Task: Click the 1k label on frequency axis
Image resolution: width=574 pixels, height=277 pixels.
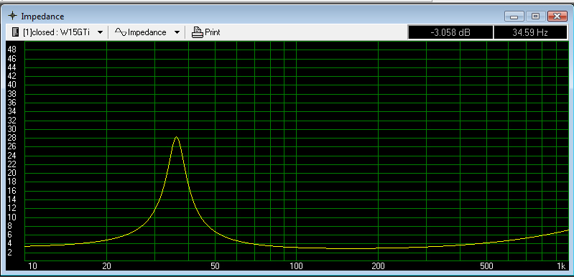Action: [561, 266]
